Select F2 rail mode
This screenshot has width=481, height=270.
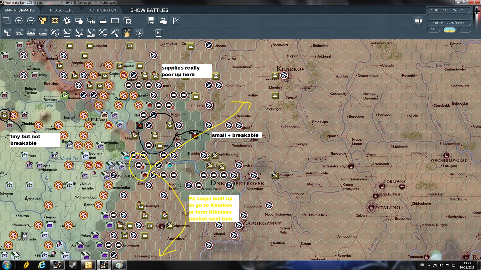[19, 33]
